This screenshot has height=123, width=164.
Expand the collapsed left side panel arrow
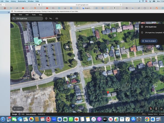pos(12,69)
